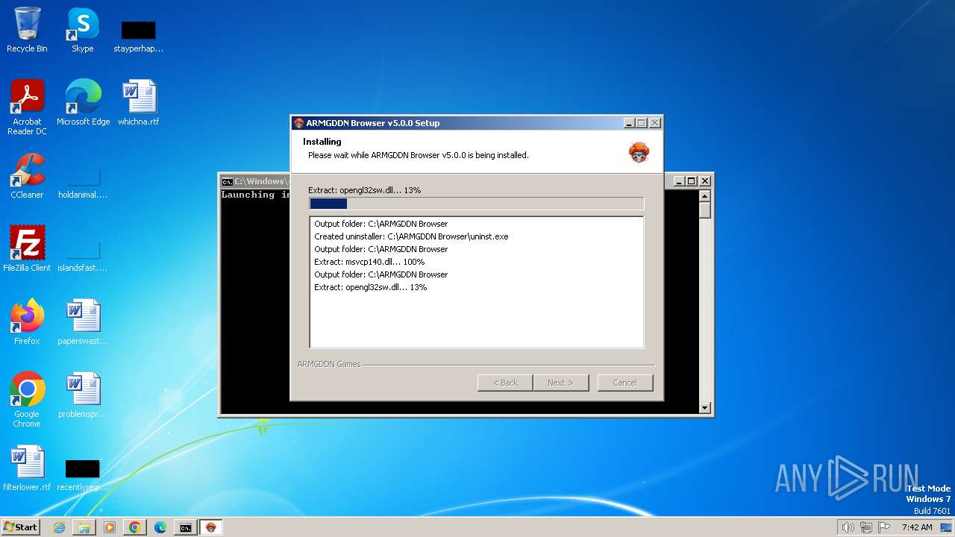Select the problemspr document icon
This screenshot has width=955, height=537.
[x=83, y=395]
